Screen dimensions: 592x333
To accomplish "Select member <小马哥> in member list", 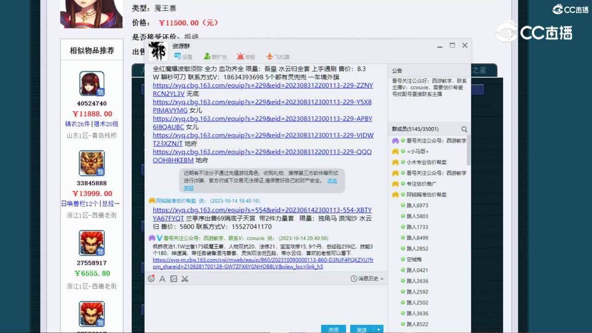I will point(418,152).
